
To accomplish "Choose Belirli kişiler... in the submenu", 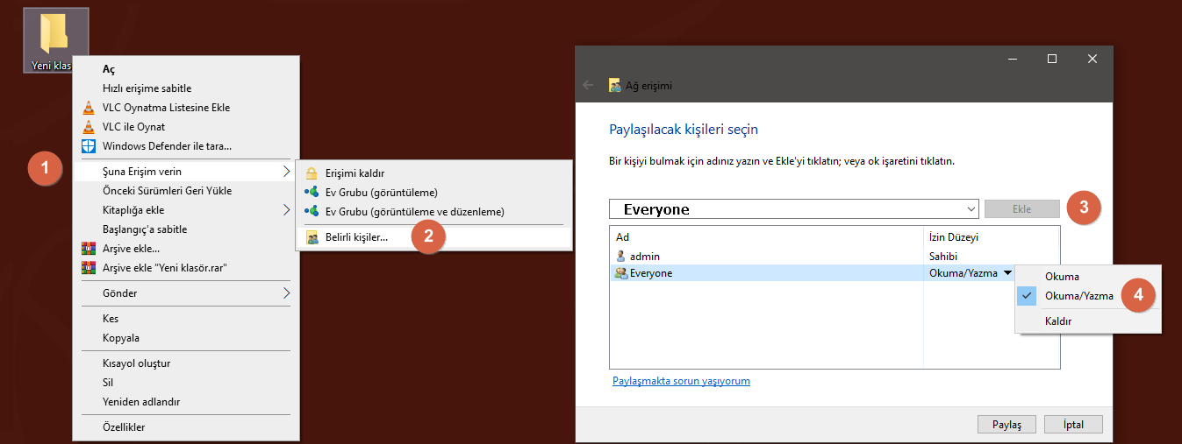I will (x=433, y=237).
